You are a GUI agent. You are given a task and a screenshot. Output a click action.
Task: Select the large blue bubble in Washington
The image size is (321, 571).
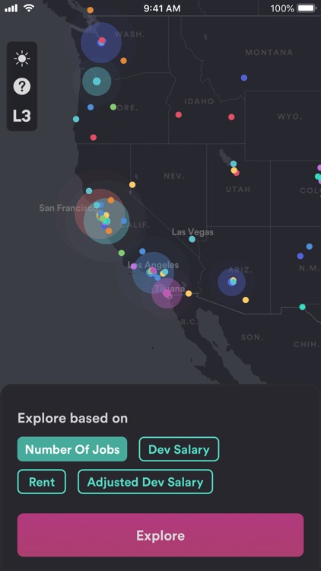tap(101, 42)
